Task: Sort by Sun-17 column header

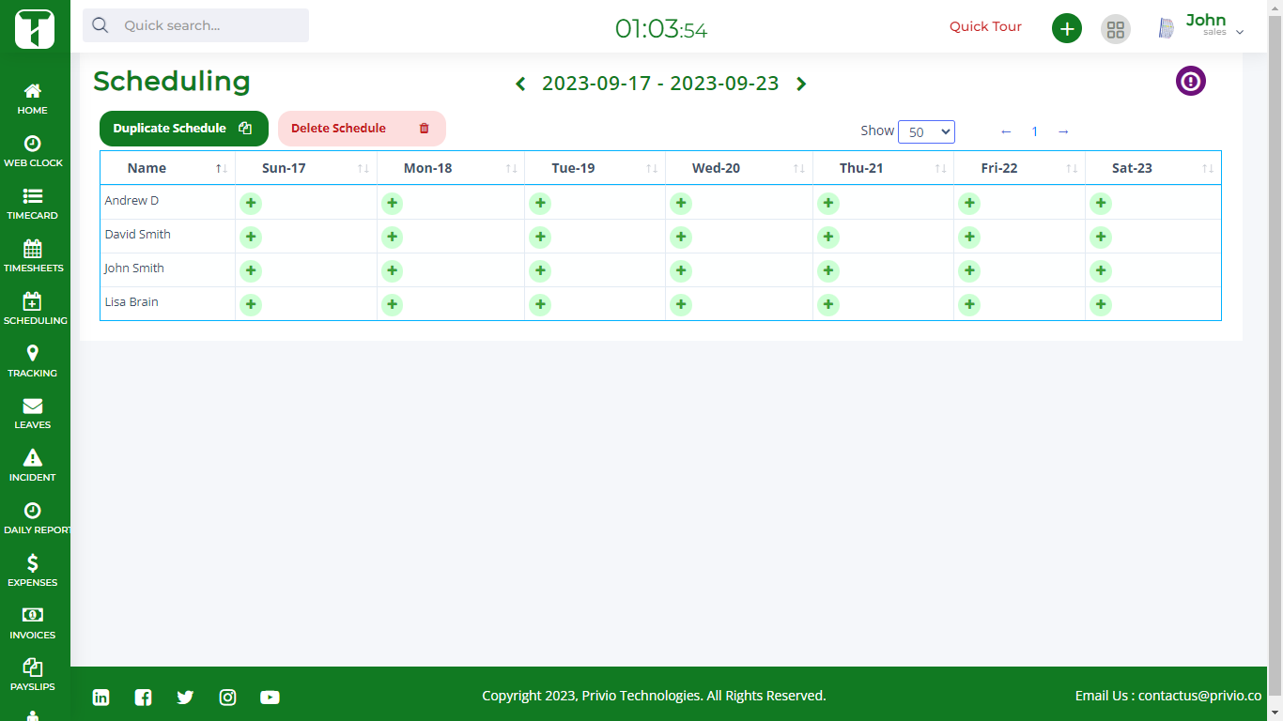Action: point(306,168)
